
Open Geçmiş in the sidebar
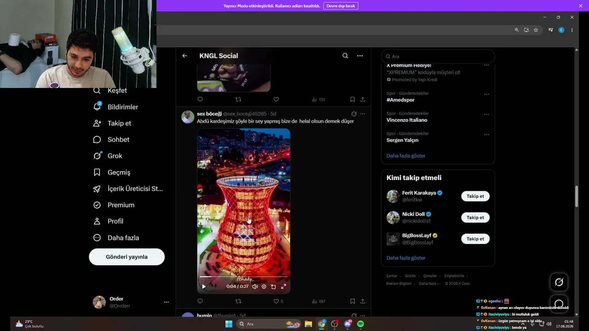tap(111, 172)
